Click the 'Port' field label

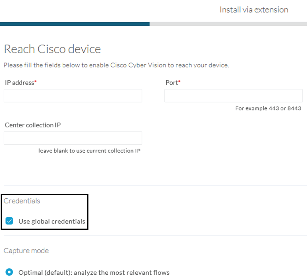tap(173, 83)
